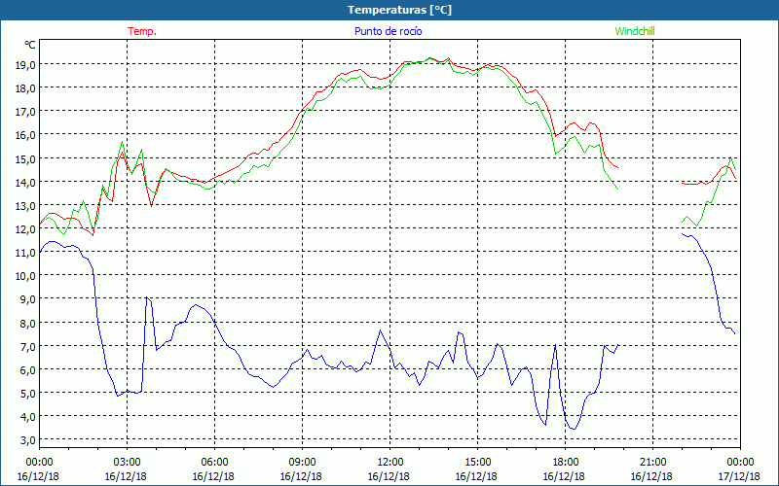Click the 12:00 time axis label
The height and width of the screenshot is (486, 779).
pos(390,463)
